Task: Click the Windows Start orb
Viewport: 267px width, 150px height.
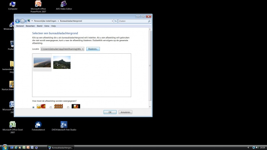Action: point(5,147)
